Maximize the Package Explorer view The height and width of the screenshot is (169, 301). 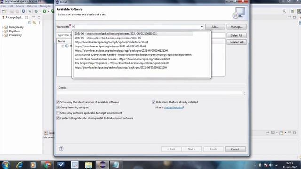tap(39, 17)
